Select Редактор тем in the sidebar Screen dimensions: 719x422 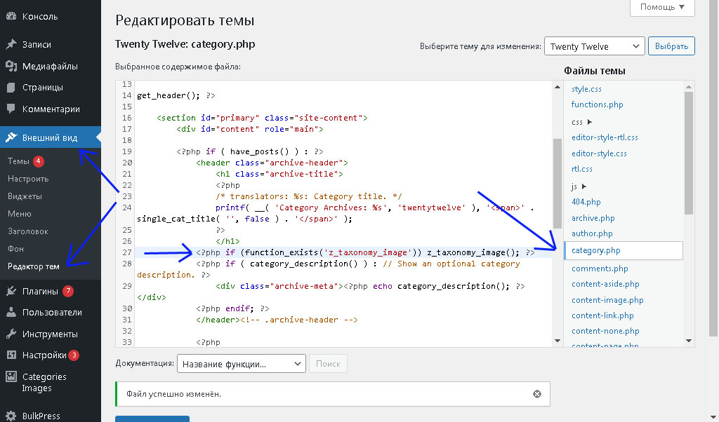click(x=33, y=266)
